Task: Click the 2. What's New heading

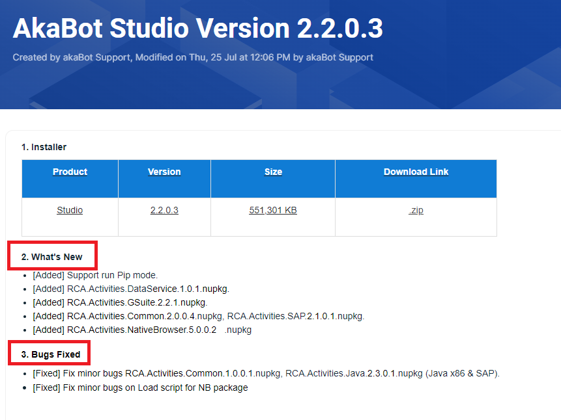Action: (52, 257)
